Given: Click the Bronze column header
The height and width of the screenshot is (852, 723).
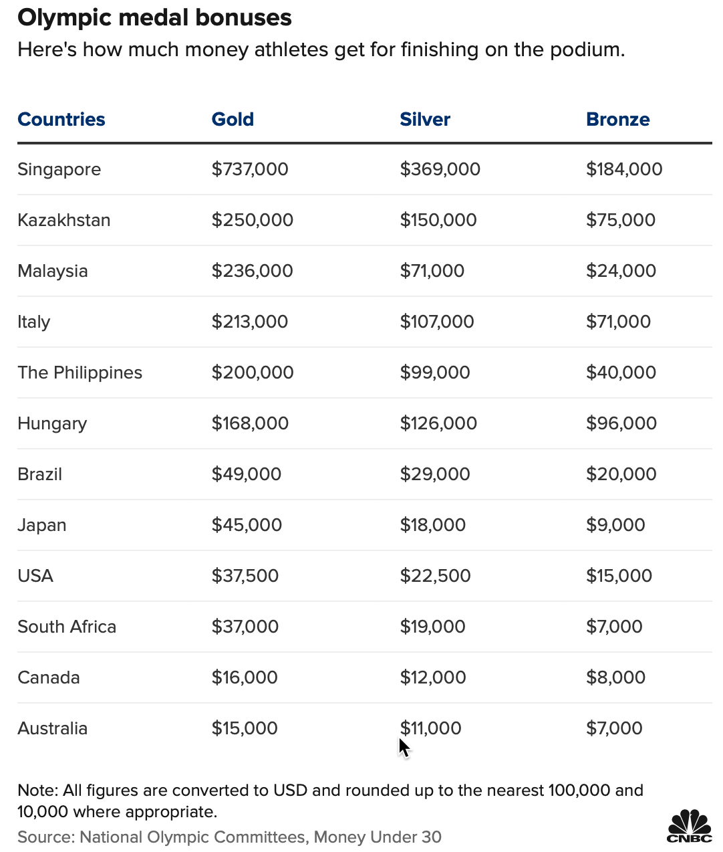Looking at the screenshot, I should click(618, 119).
